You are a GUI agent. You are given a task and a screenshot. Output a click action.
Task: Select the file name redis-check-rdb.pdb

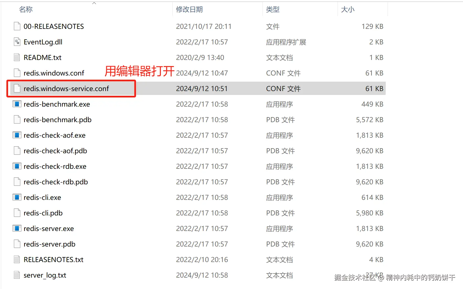tap(56, 182)
